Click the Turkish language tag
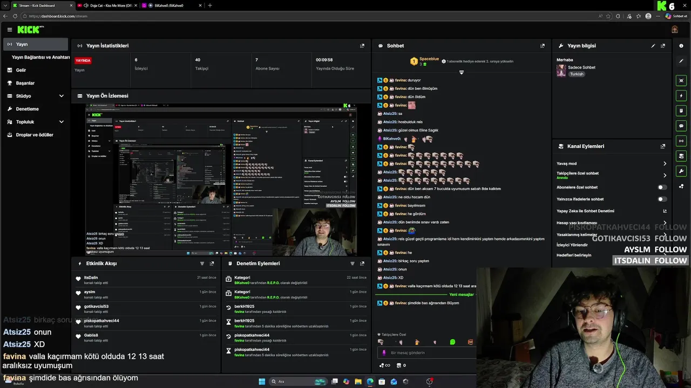 pyautogui.click(x=577, y=74)
